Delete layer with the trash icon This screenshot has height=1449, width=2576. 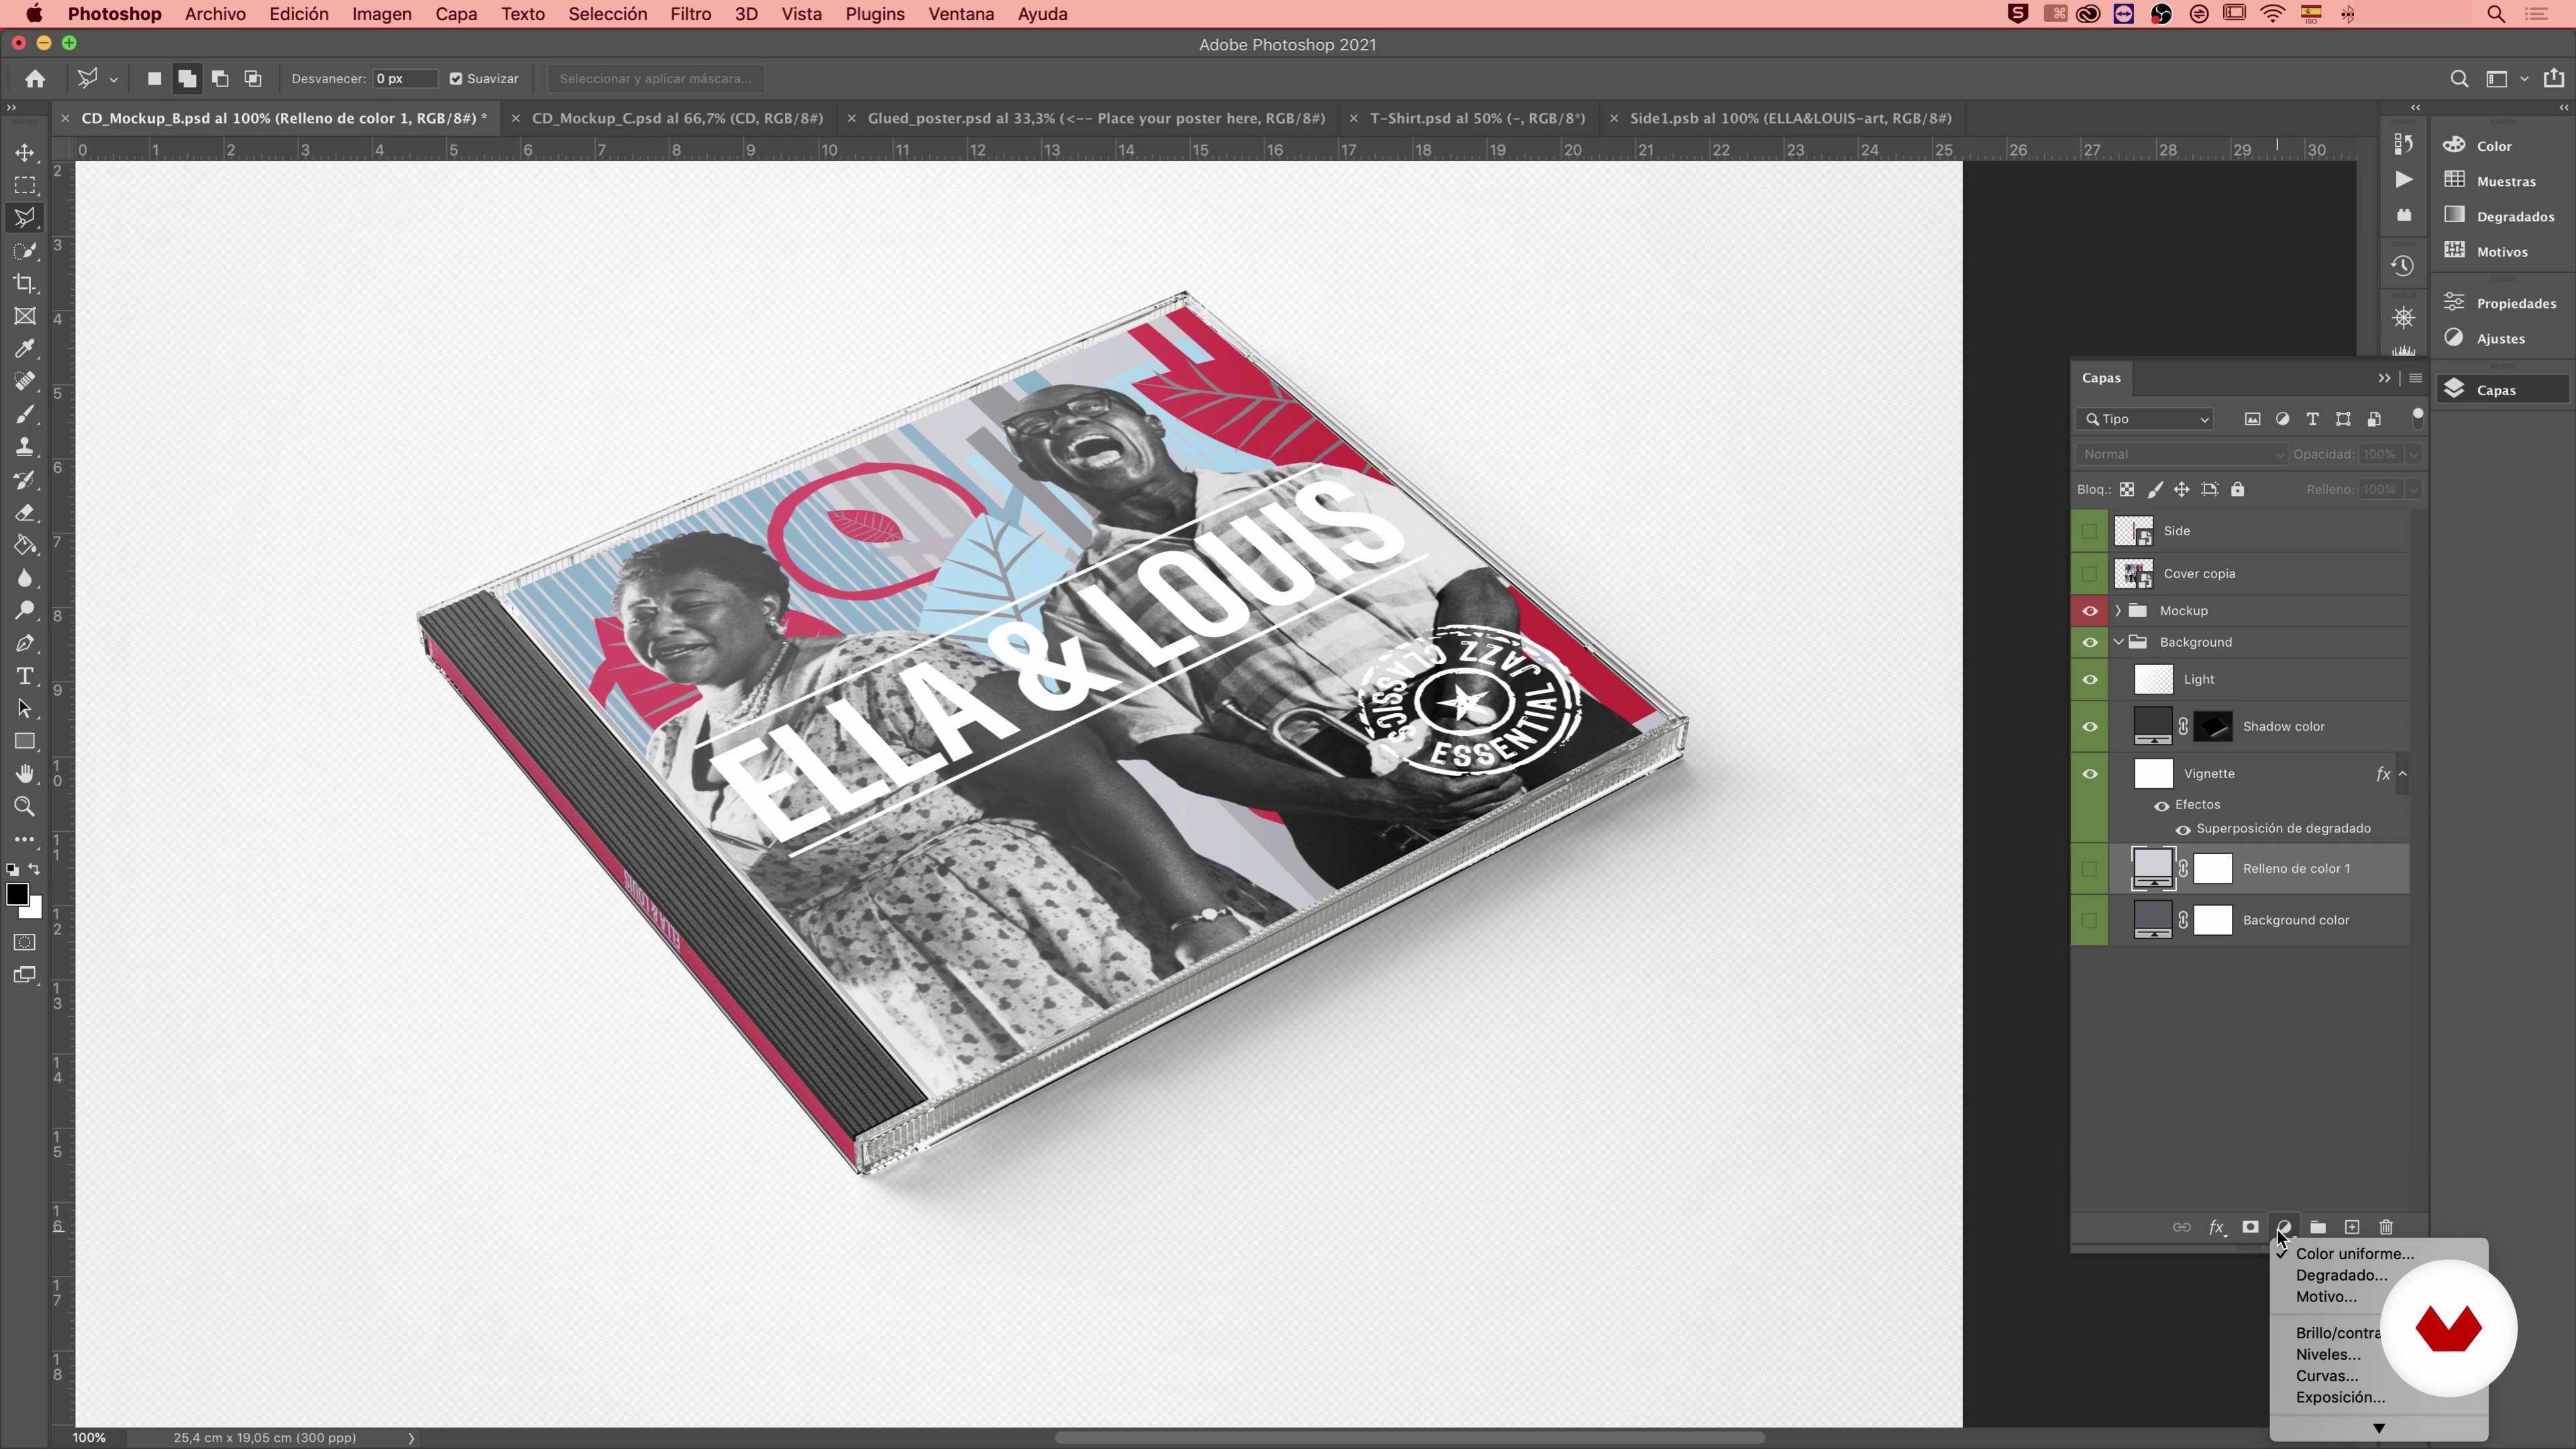click(2386, 1227)
